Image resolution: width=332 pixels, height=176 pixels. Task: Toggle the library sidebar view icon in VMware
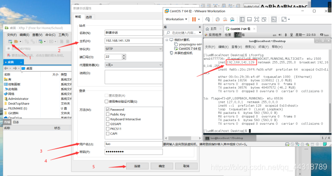[x=242, y=19]
